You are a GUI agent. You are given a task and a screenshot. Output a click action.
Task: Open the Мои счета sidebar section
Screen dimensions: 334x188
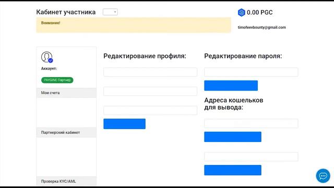tap(66, 93)
